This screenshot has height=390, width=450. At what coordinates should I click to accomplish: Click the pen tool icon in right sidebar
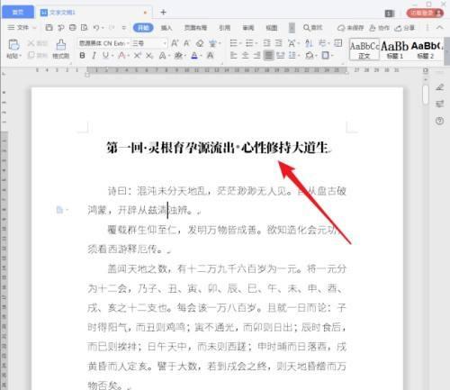pos(439,87)
